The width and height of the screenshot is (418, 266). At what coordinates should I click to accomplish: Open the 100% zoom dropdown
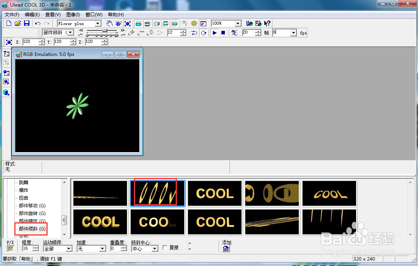tap(238, 24)
